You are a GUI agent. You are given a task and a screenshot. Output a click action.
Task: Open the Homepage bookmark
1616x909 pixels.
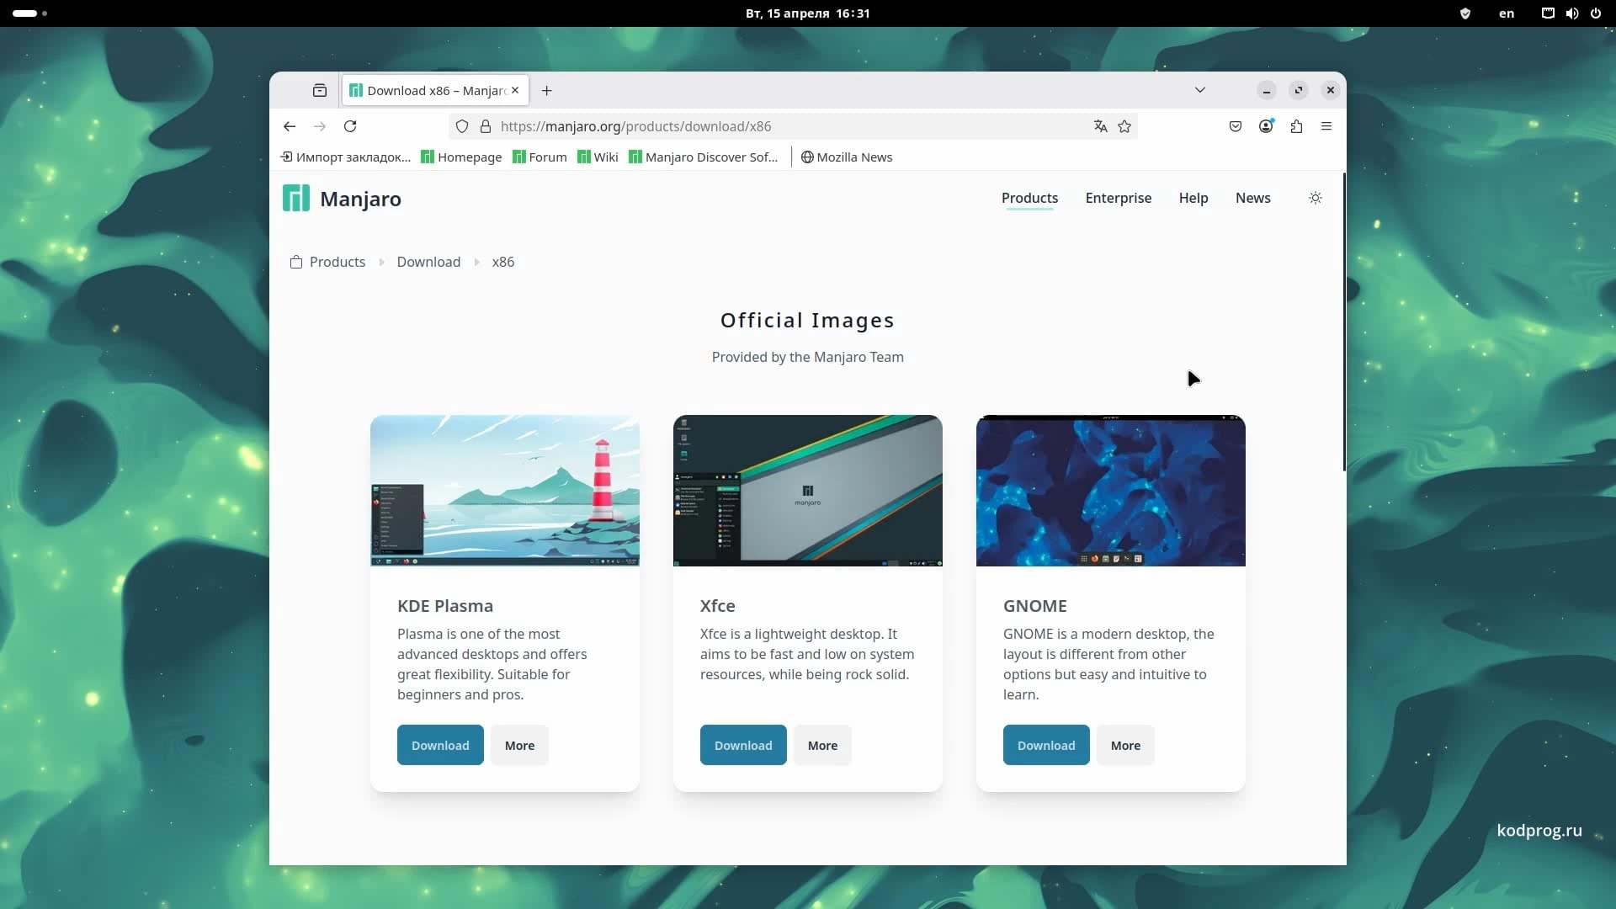(x=461, y=157)
